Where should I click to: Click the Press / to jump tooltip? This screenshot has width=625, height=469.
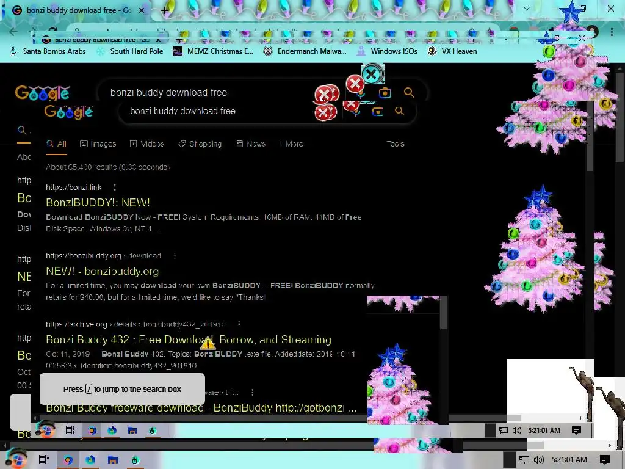pyautogui.click(x=122, y=389)
